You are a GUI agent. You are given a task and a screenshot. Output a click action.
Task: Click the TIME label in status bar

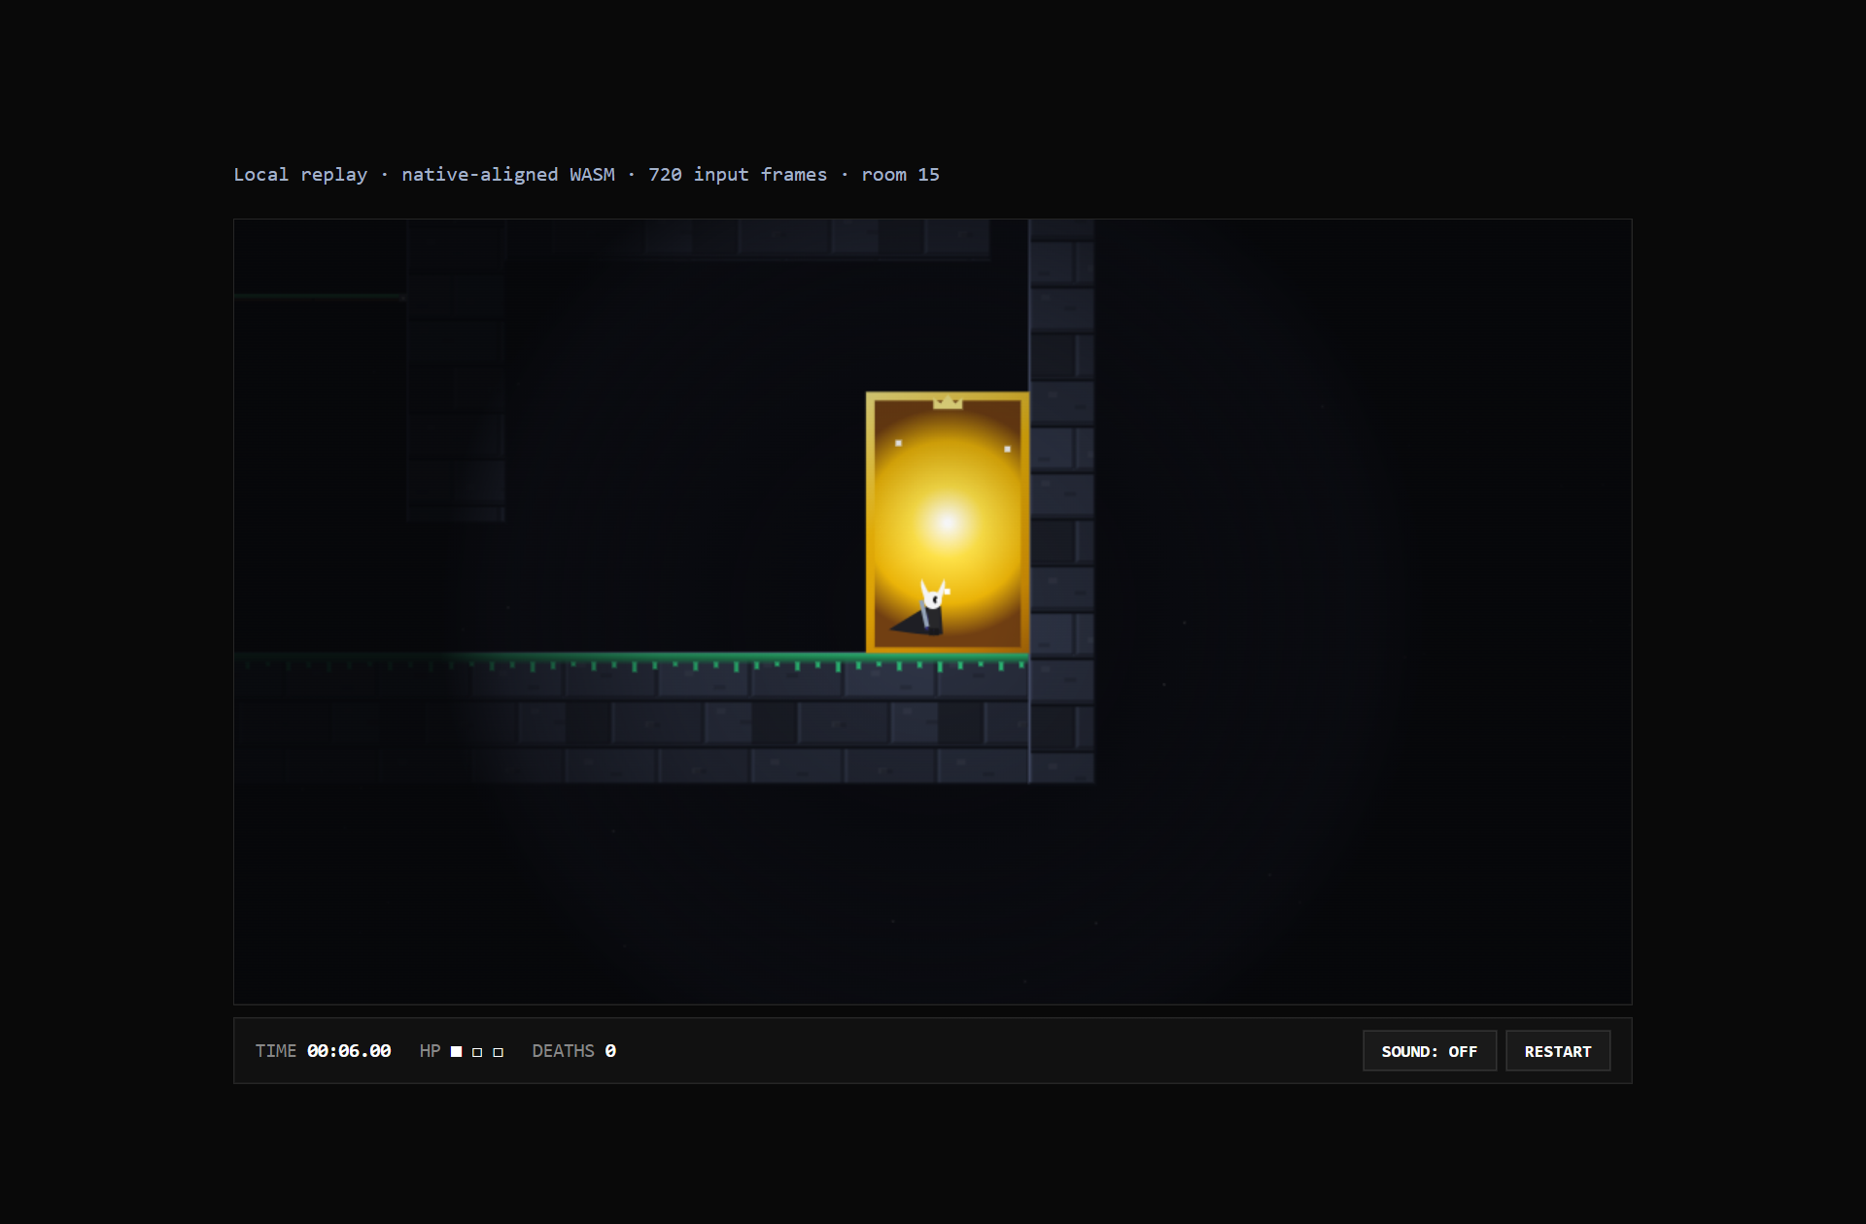(x=276, y=1051)
